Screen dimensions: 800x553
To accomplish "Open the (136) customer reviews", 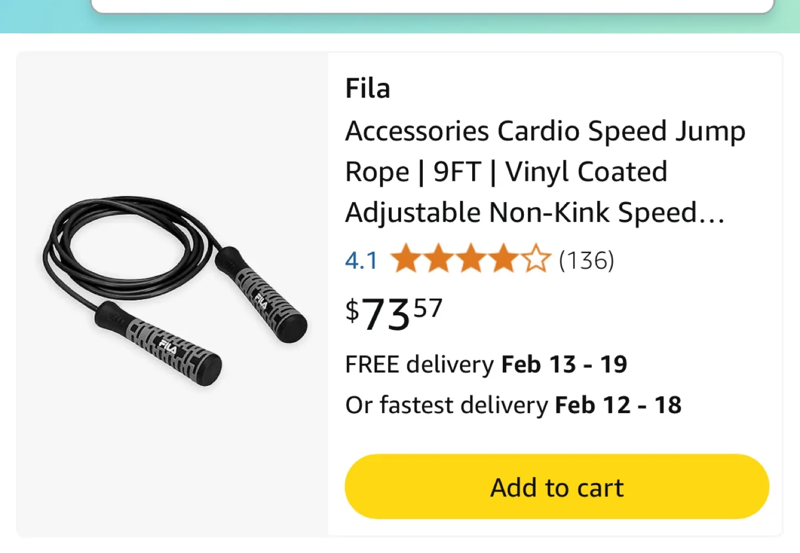I will tap(587, 259).
